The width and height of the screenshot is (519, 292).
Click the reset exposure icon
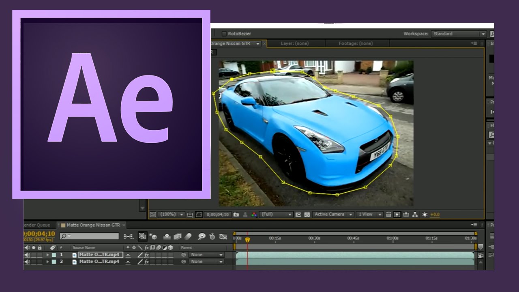pyautogui.click(x=425, y=215)
